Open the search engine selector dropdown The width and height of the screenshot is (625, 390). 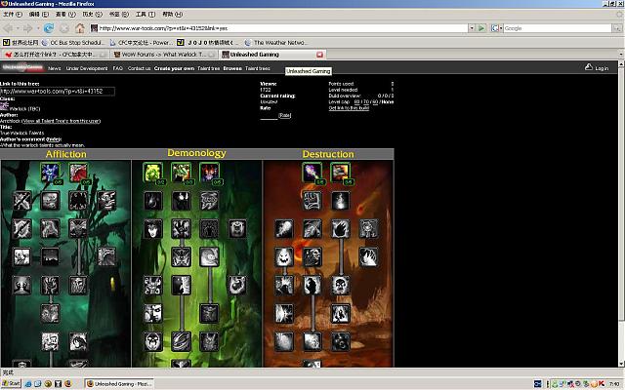click(x=501, y=28)
